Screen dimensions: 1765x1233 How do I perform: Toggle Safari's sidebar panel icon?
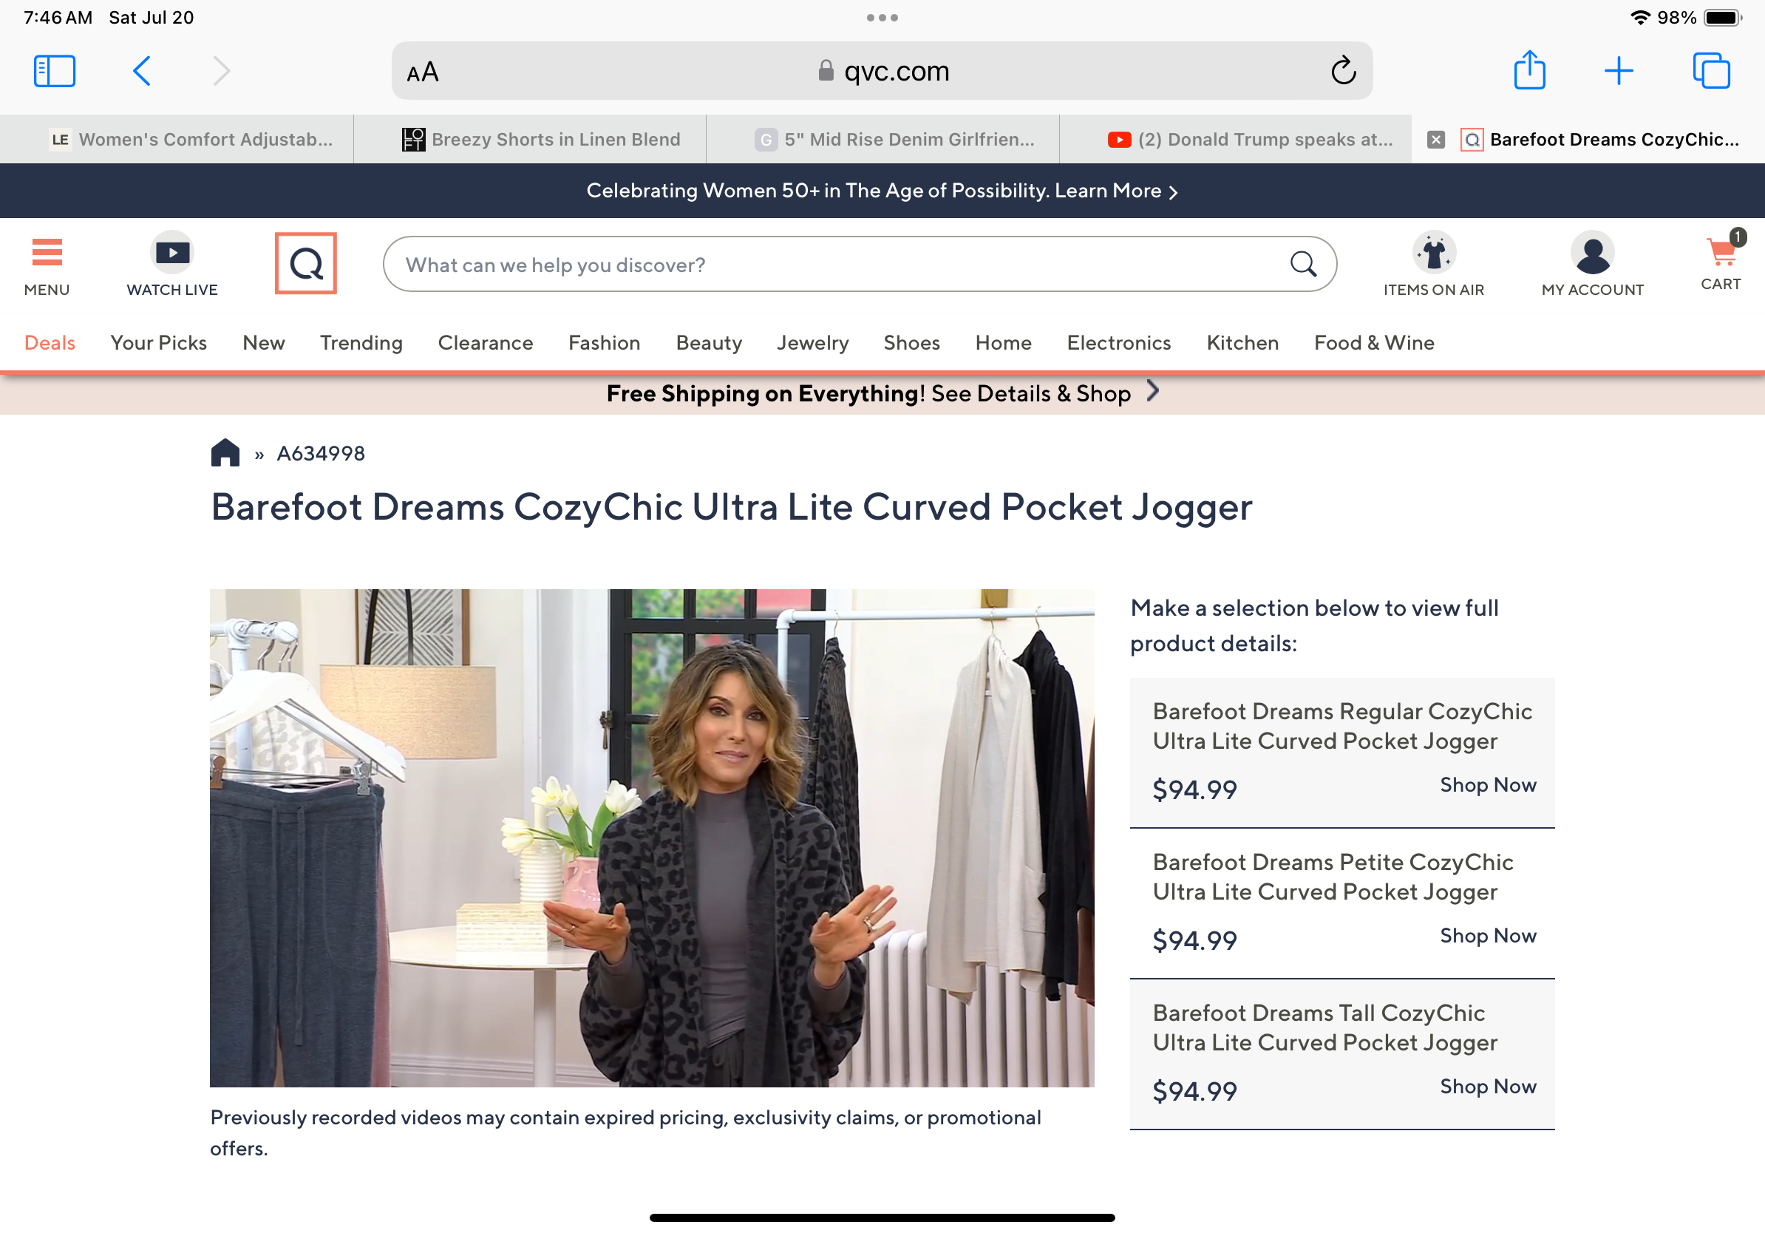(x=55, y=71)
